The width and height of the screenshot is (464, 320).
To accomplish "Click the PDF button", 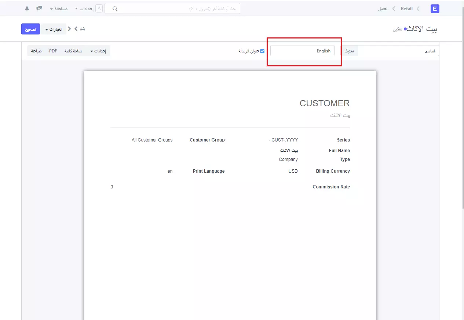I will tap(53, 51).
